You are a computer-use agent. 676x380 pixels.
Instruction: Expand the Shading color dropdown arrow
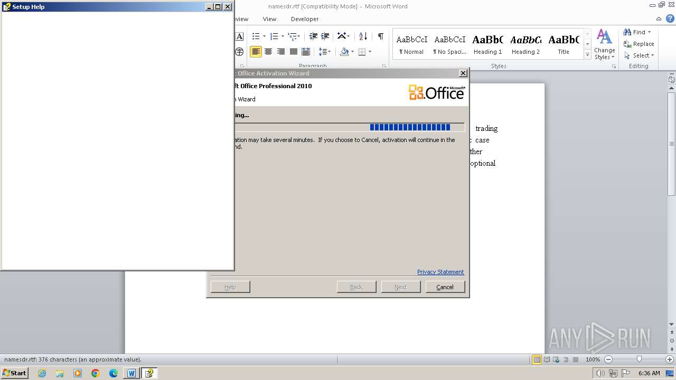pos(352,52)
